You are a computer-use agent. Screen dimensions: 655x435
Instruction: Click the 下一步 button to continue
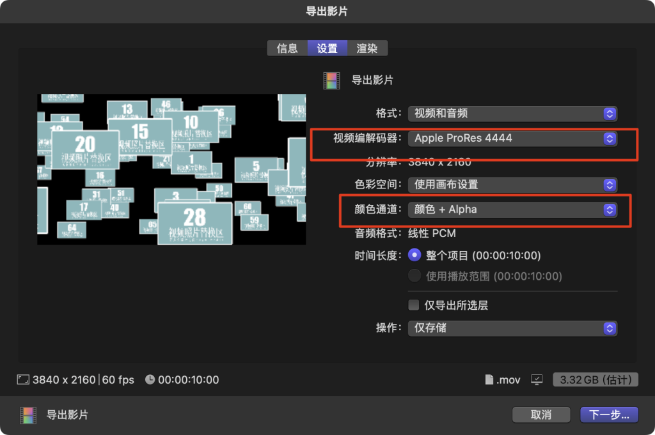coord(609,415)
